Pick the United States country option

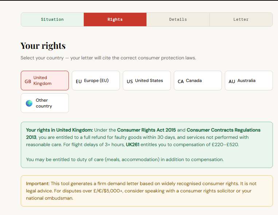click(x=147, y=81)
